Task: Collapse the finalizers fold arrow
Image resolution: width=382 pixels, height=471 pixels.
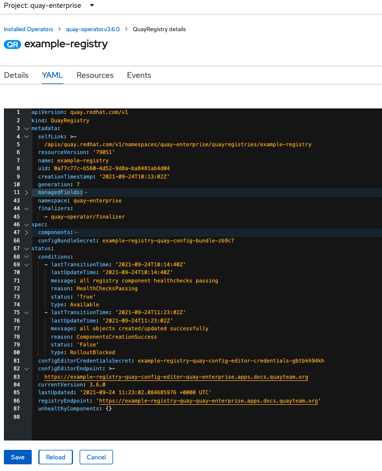Action: 26,209
